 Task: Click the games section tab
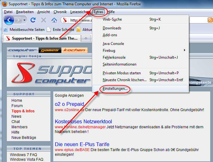(x=50, y=50)
